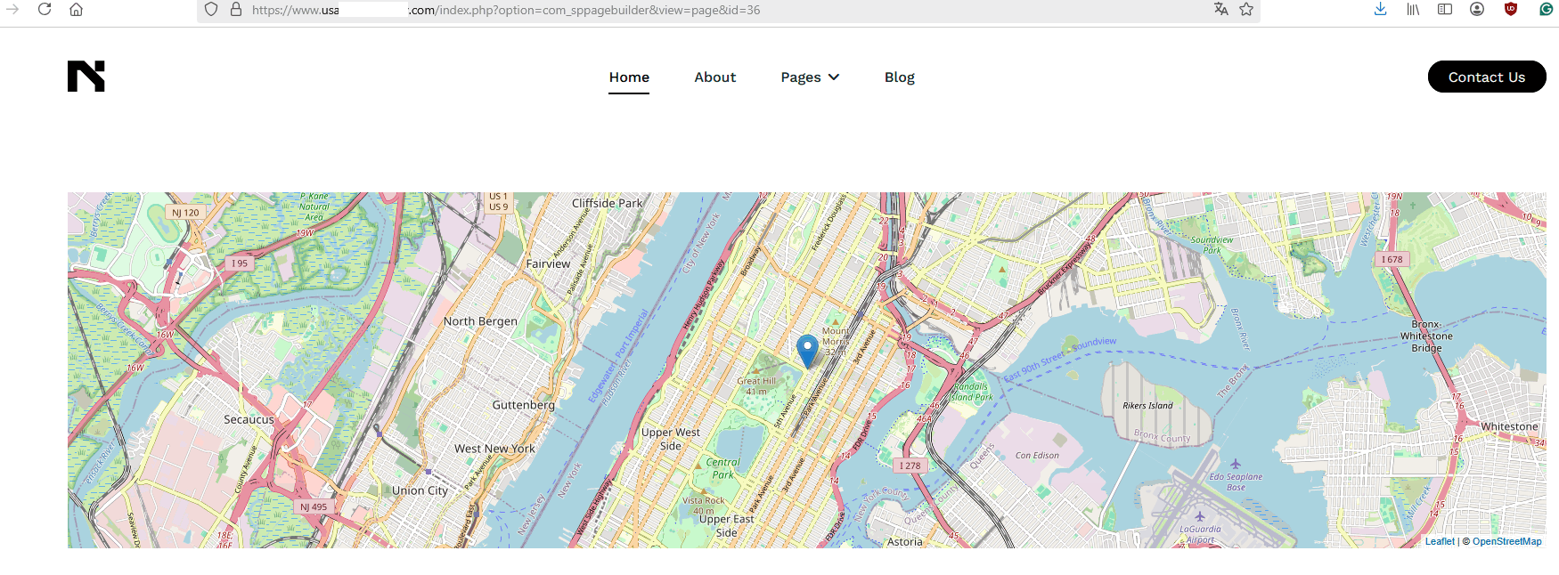The image size is (1559, 575).
Task: Open the Firefox account icon
Action: (x=1477, y=10)
